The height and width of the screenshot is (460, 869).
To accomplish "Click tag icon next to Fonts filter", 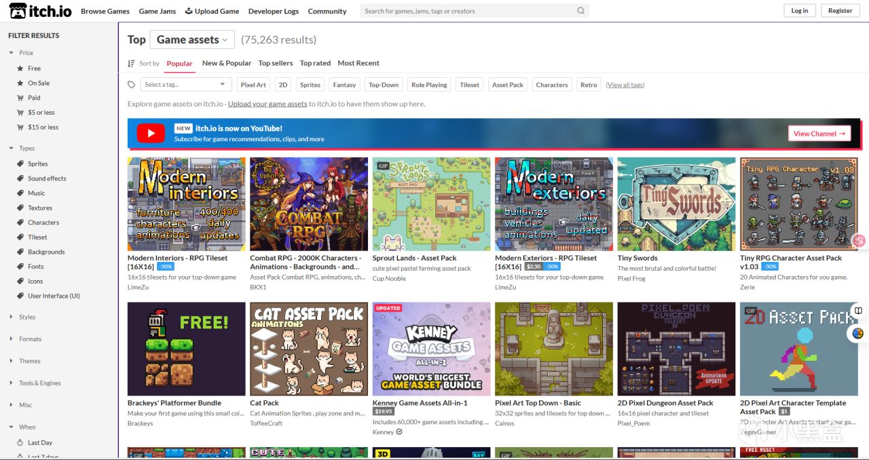I will (20, 267).
